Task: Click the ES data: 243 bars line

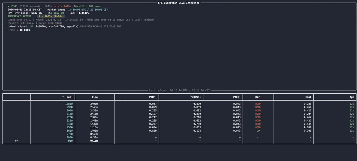Action: click(35, 23)
